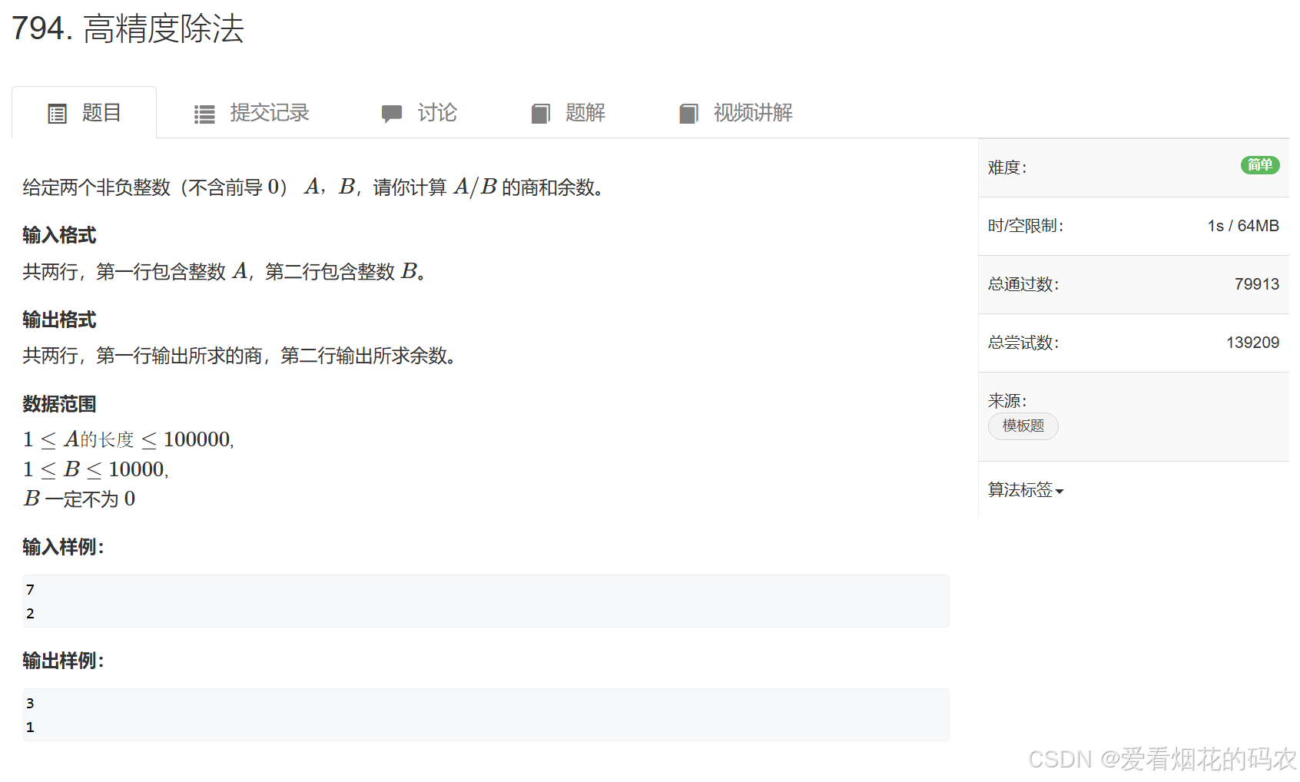
Task: Click the constraint 1 ≤ B ≤ 10000
Action: click(95, 469)
